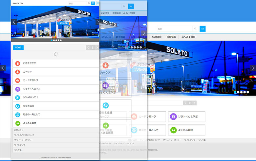Open the SOLATOって？ sun icon in the mobile list
Screen dimensions: 256x161
18,98
